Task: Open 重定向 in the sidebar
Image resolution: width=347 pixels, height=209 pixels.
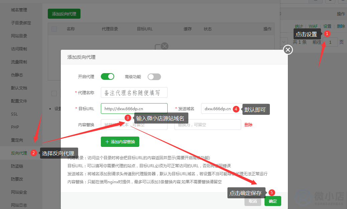Action: [17, 140]
